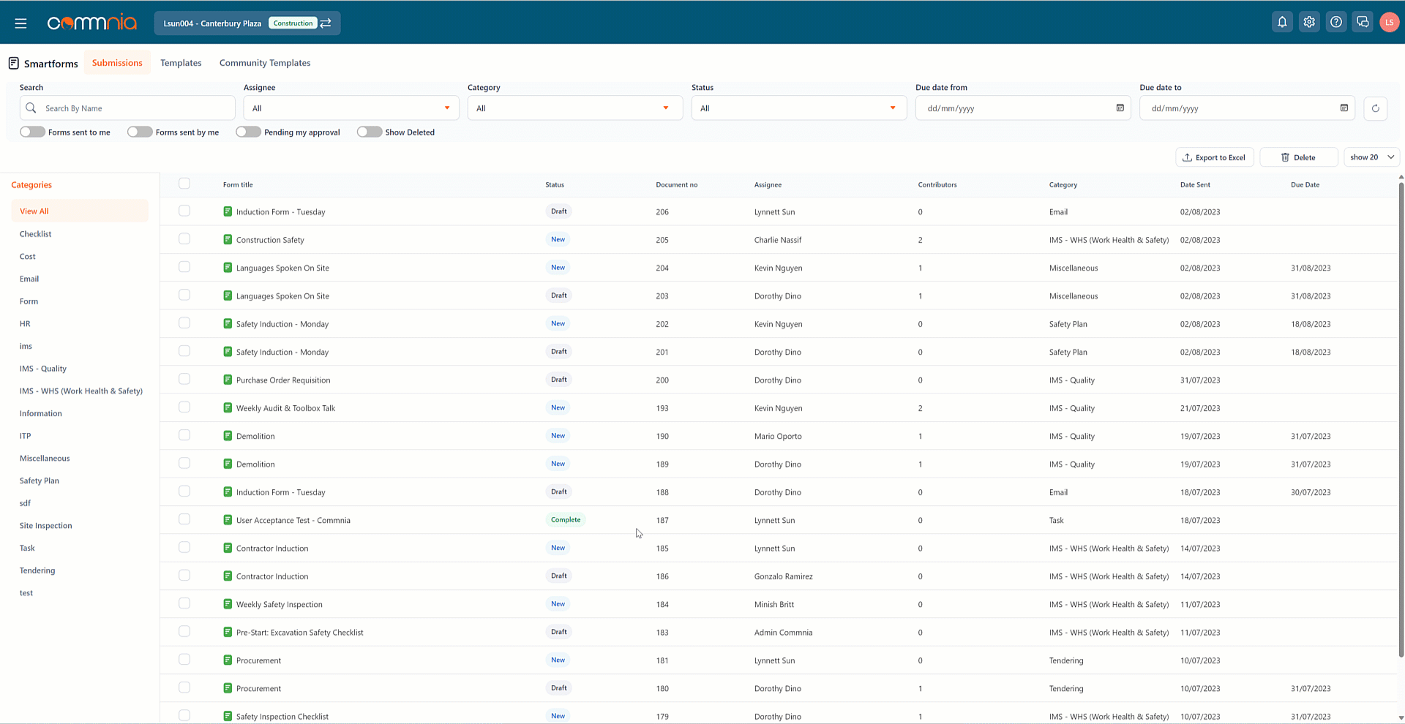
Task: Click form icon for User Acceptance Test
Action: click(228, 520)
